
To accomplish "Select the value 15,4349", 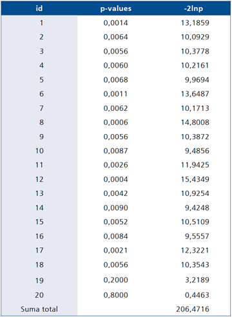I will coord(195,179).
